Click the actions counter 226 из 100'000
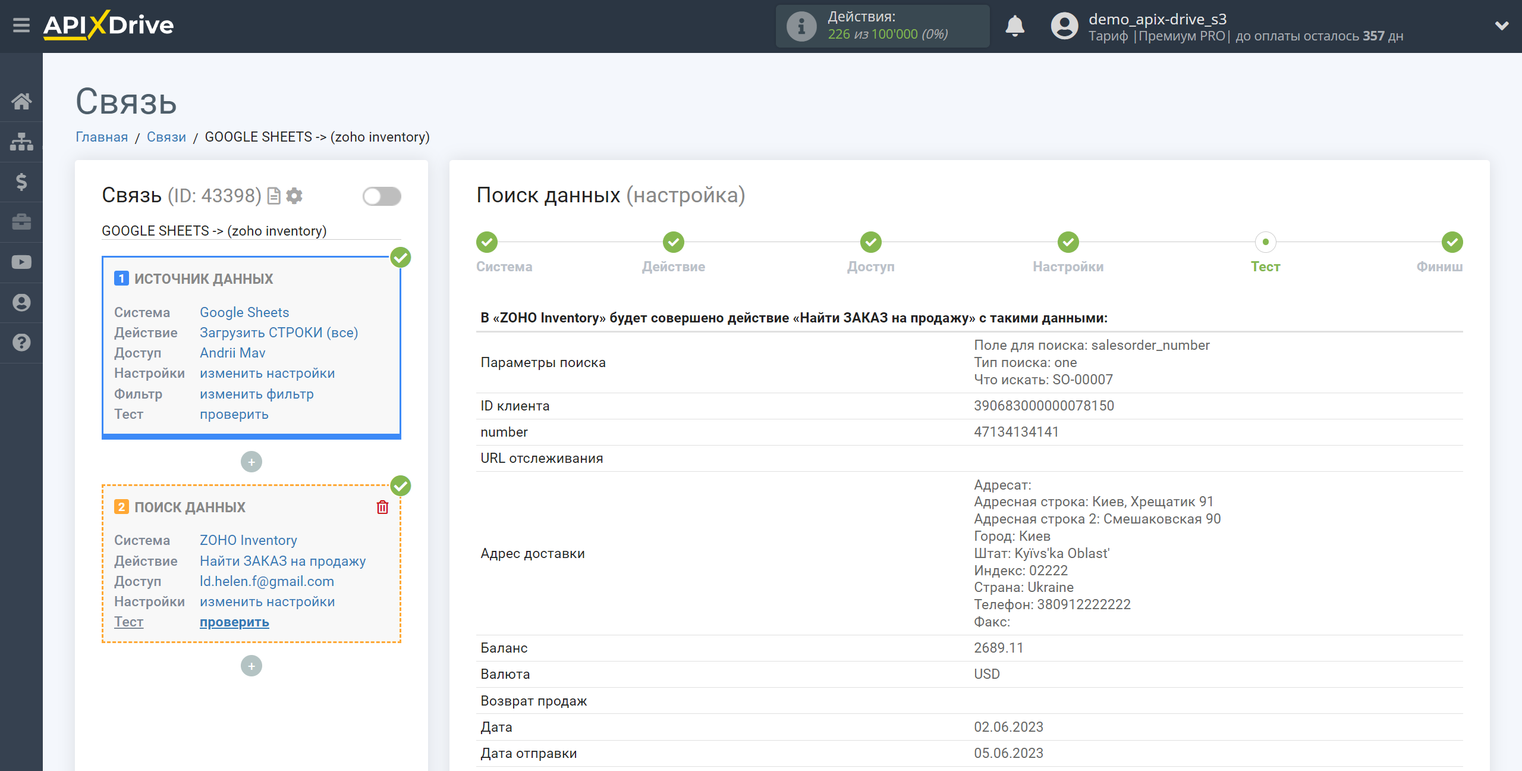The height and width of the screenshot is (771, 1522). tap(888, 35)
